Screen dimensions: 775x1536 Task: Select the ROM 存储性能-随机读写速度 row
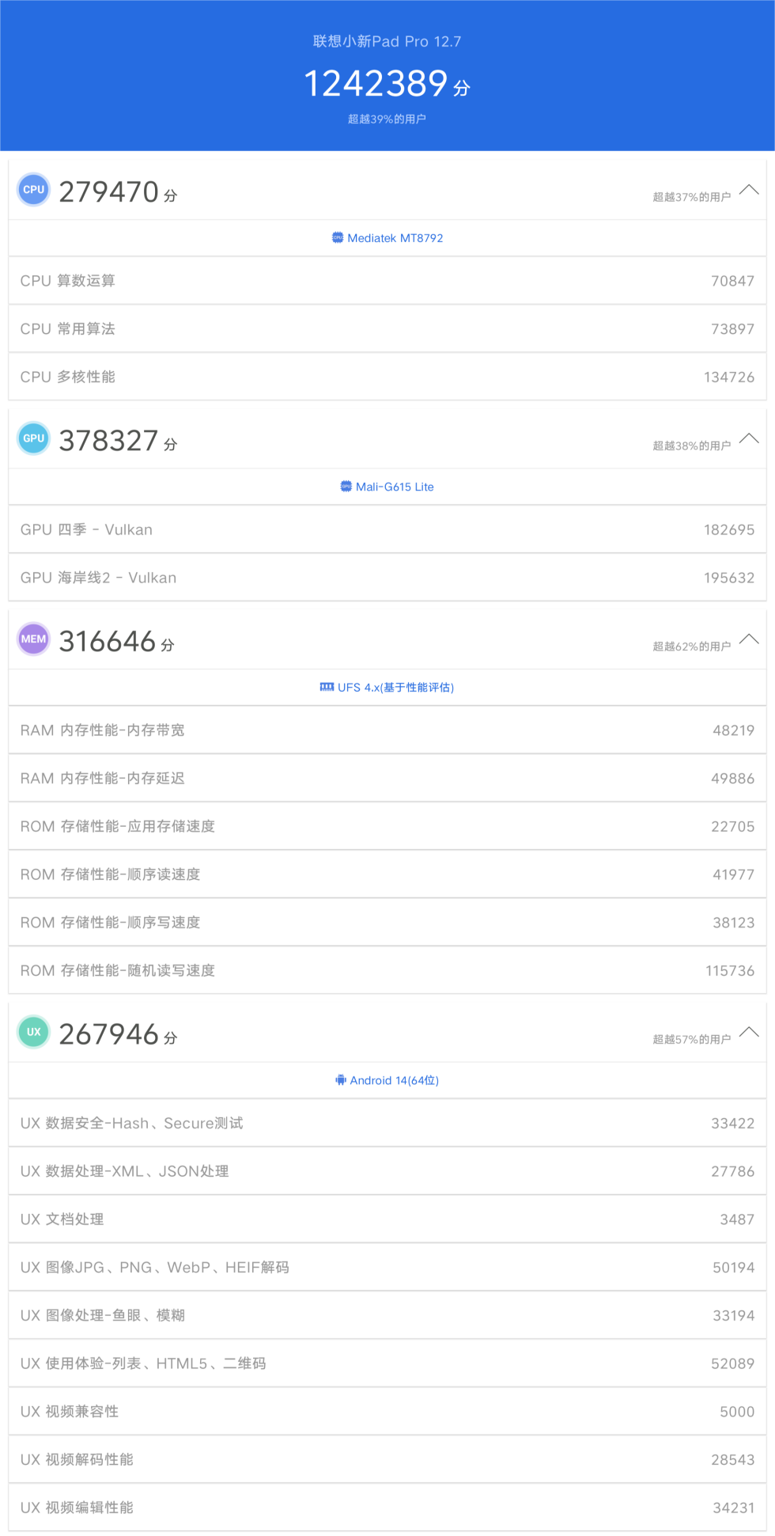387,970
